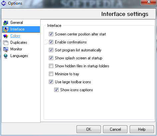157x136 pixels.
Task: Click the Monitor screen icon
Action: tap(6, 49)
